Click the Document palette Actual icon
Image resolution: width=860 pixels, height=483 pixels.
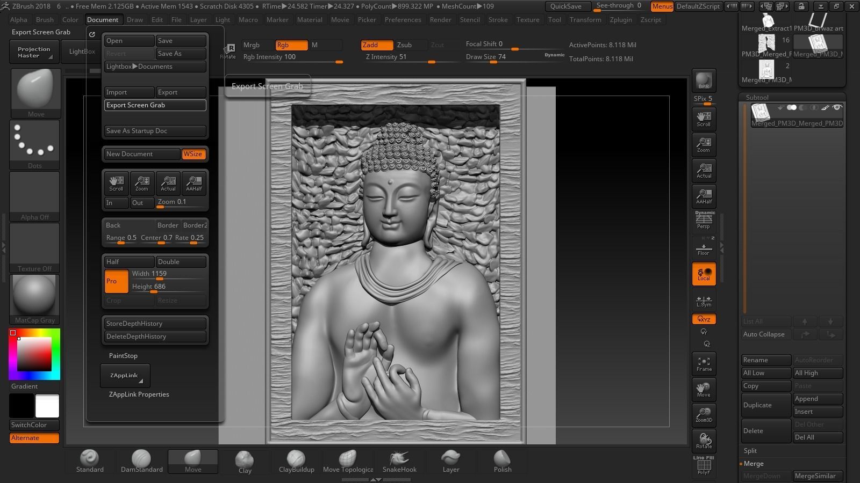pos(168,183)
